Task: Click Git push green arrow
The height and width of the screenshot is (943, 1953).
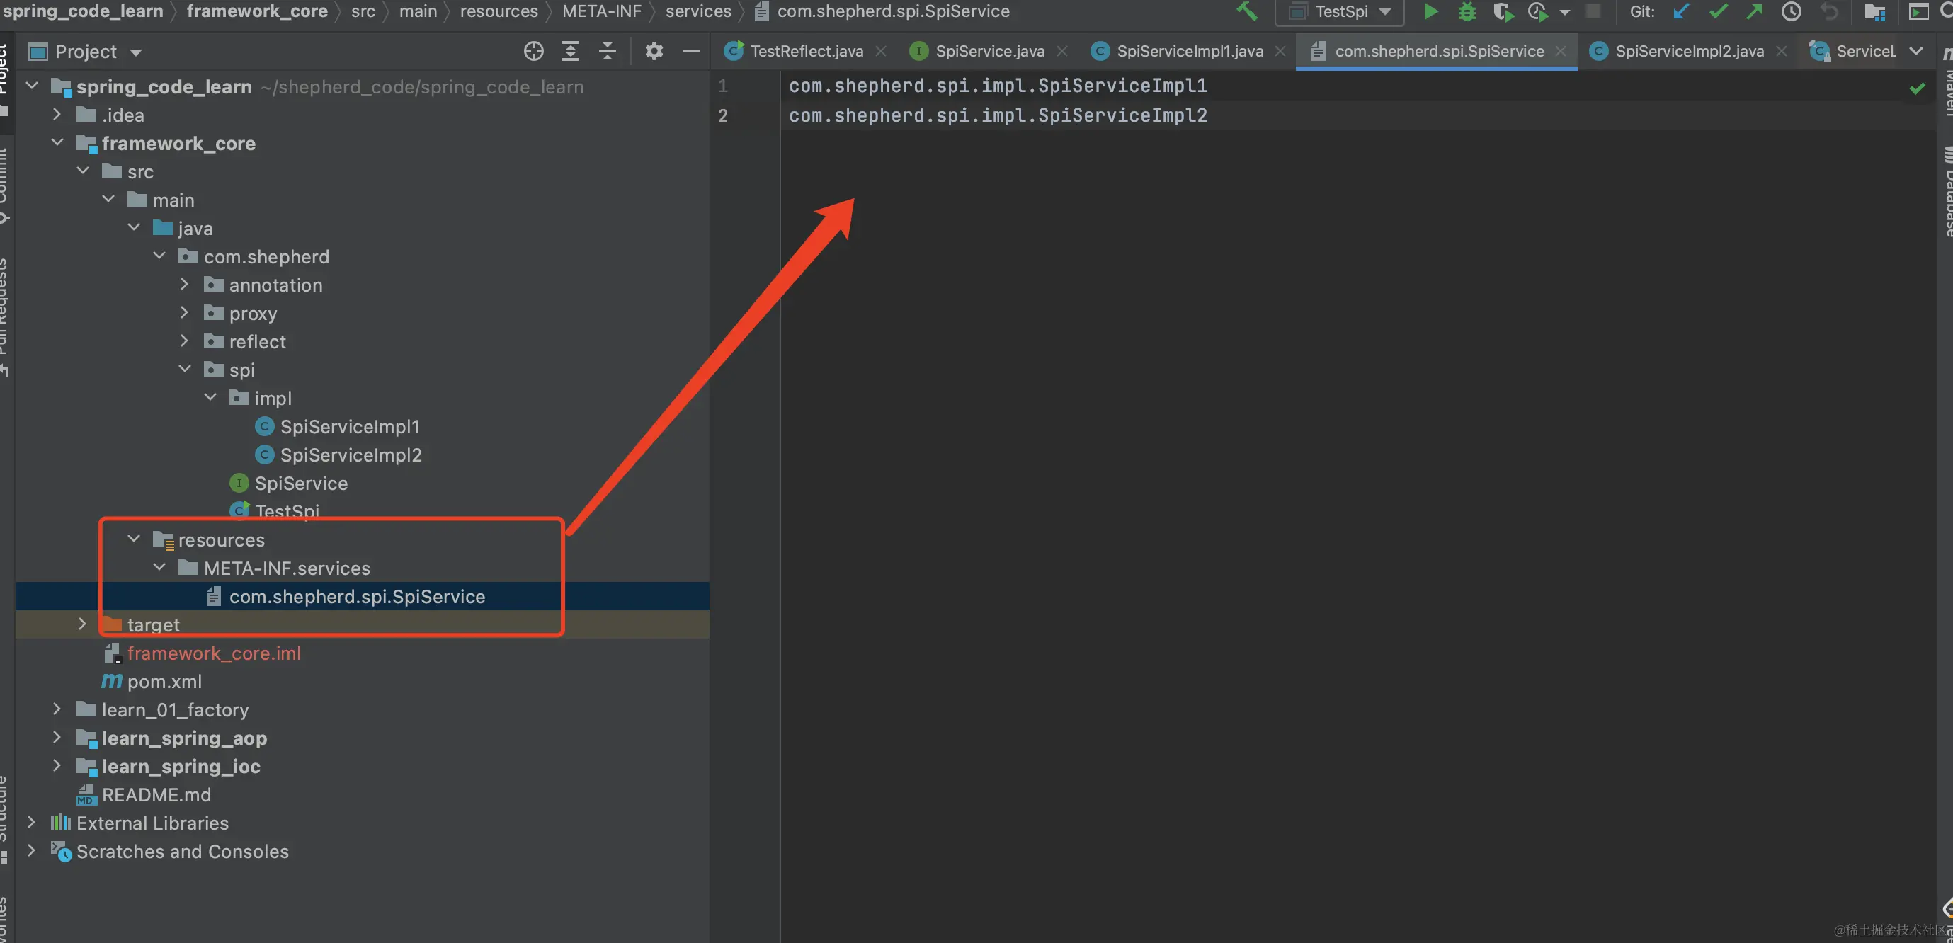Action: click(x=1754, y=11)
